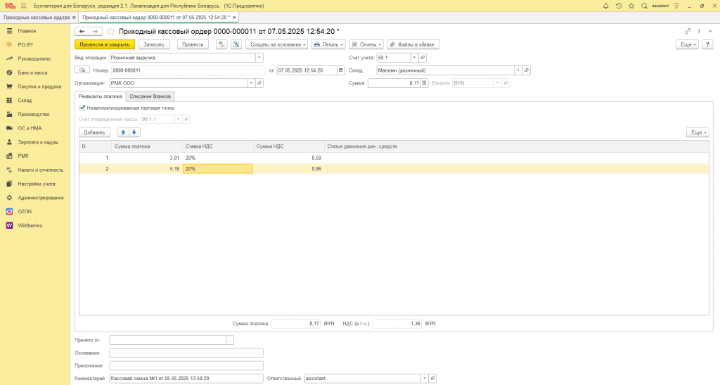Open calculator for the Сумма field
Image resolution: width=720 pixels, height=385 pixels.
[424, 83]
